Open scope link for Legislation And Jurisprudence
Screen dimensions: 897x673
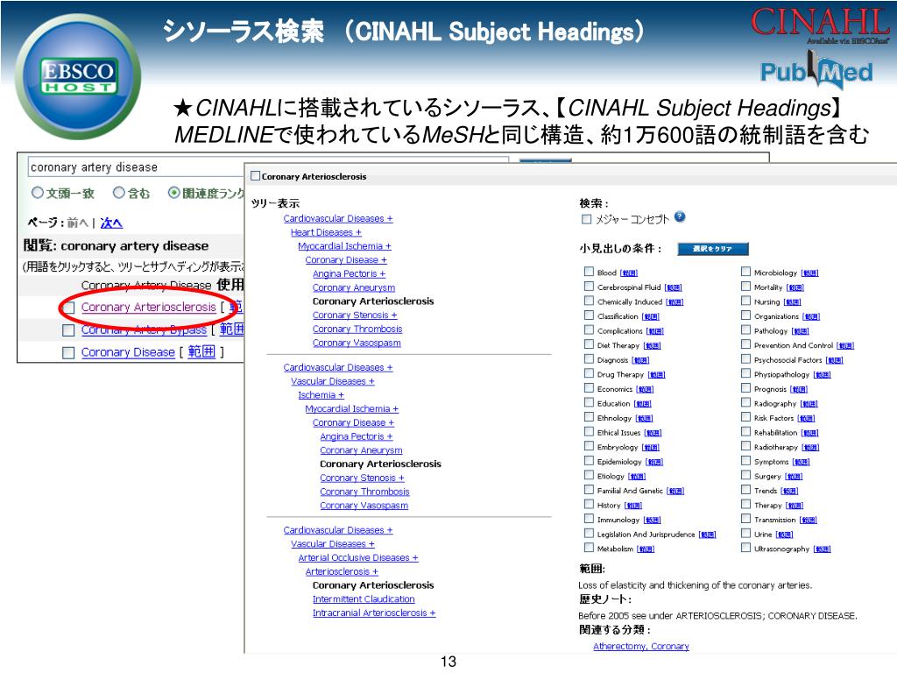(x=708, y=535)
